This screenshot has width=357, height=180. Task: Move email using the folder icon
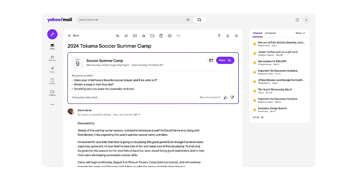152,36
